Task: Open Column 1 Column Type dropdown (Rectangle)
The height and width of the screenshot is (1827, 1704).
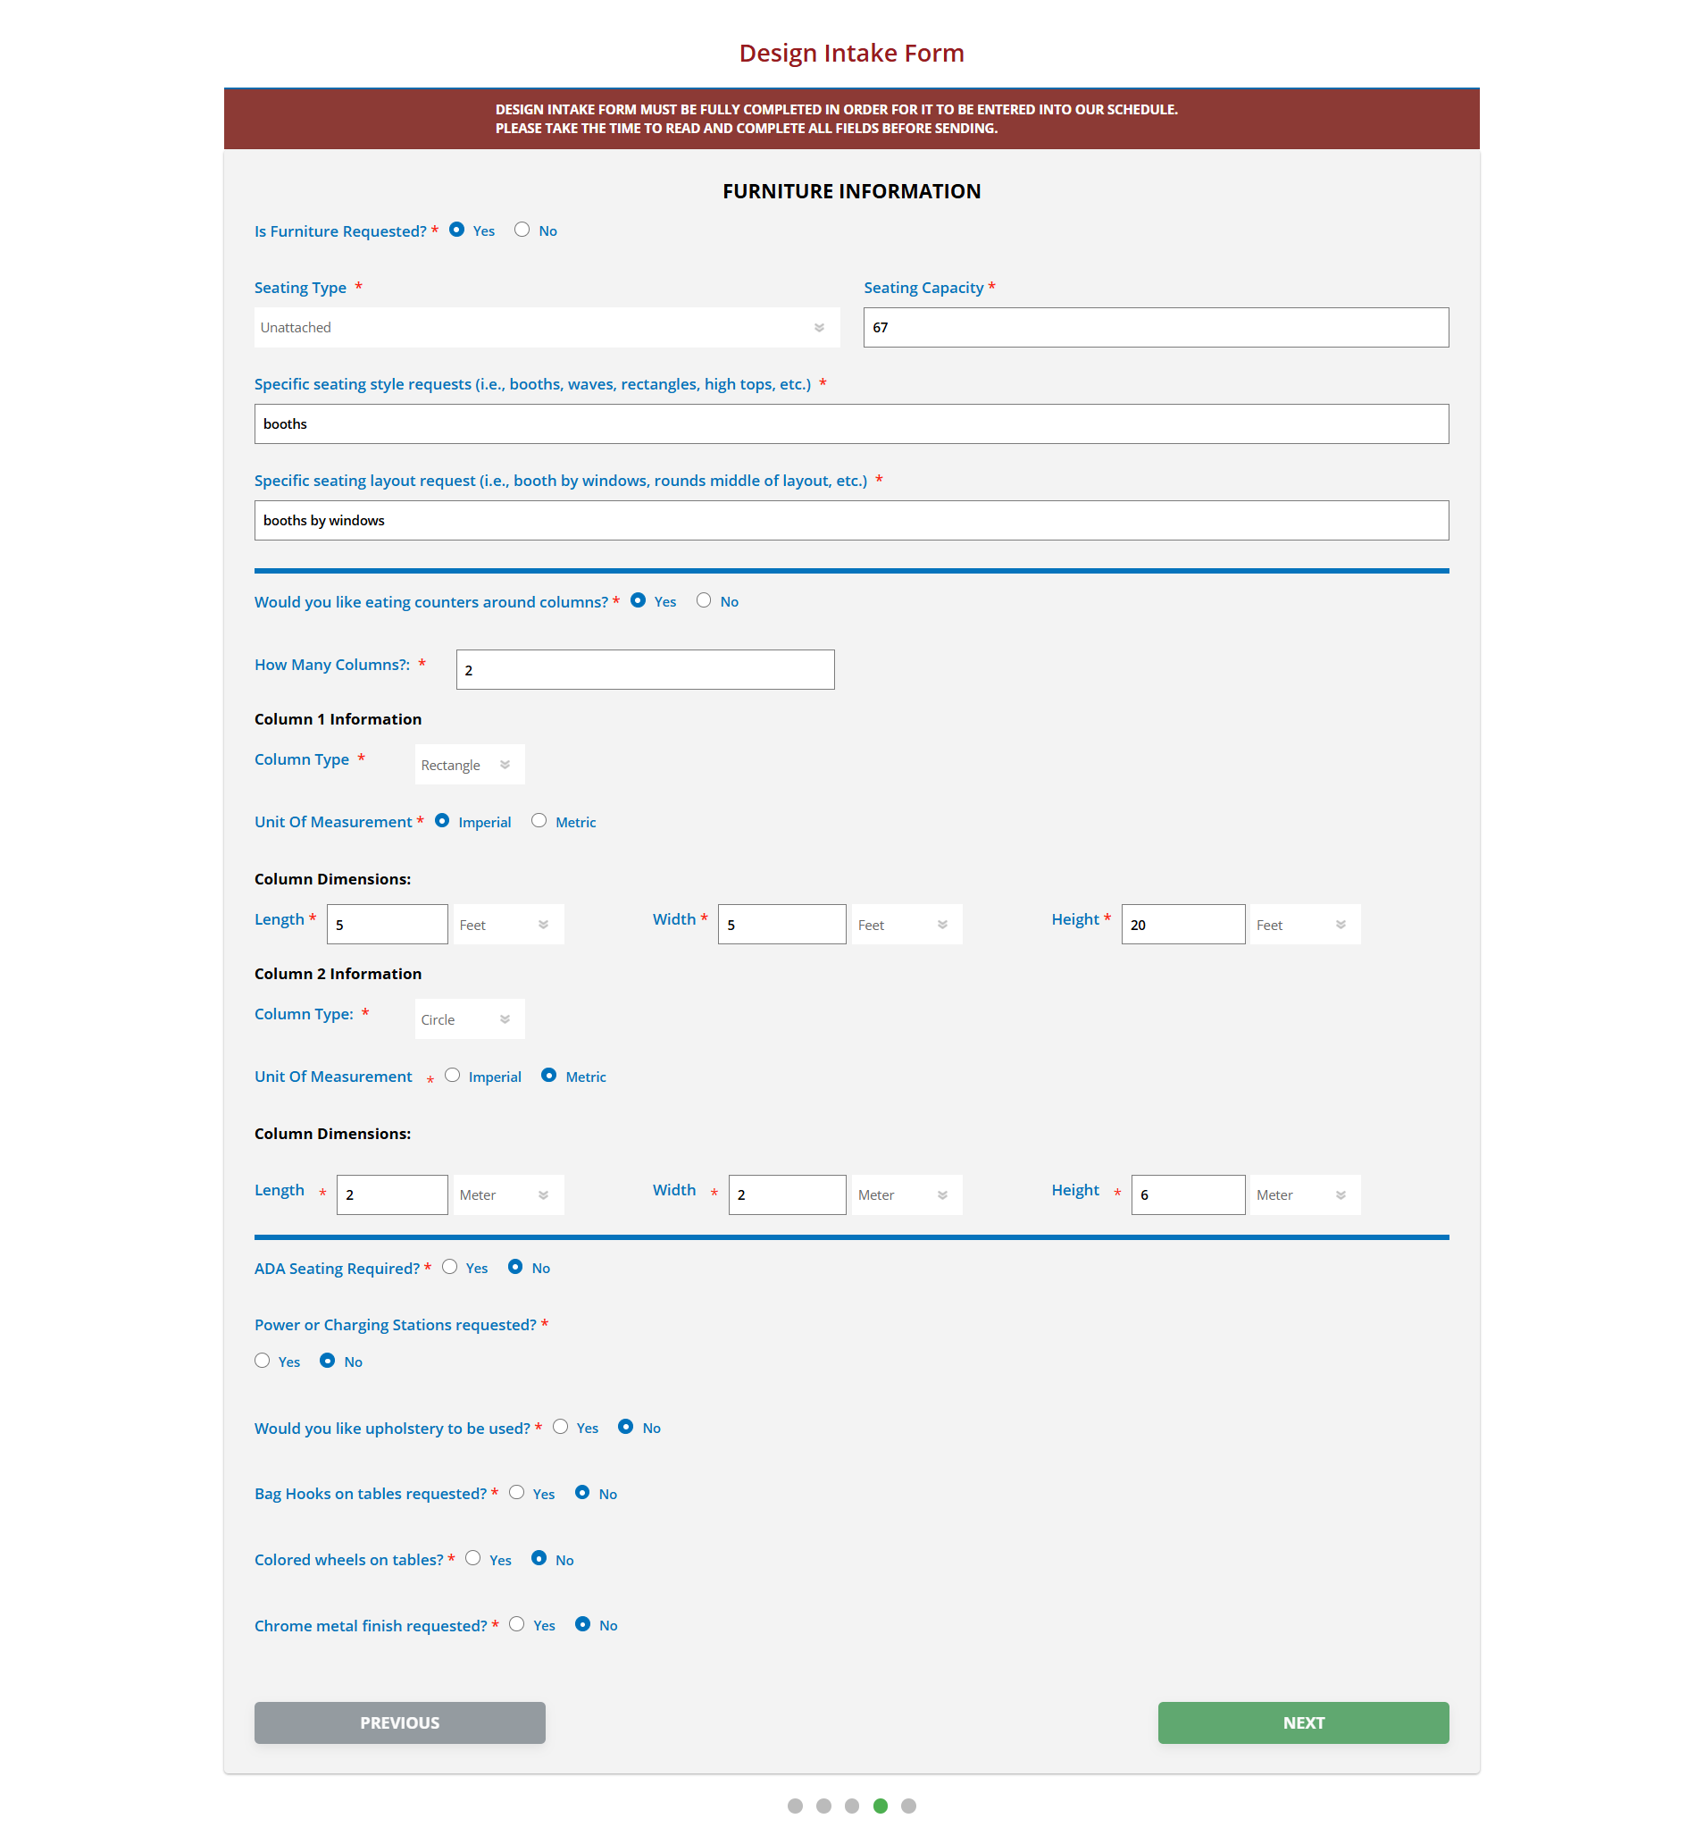Action: (x=470, y=765)
